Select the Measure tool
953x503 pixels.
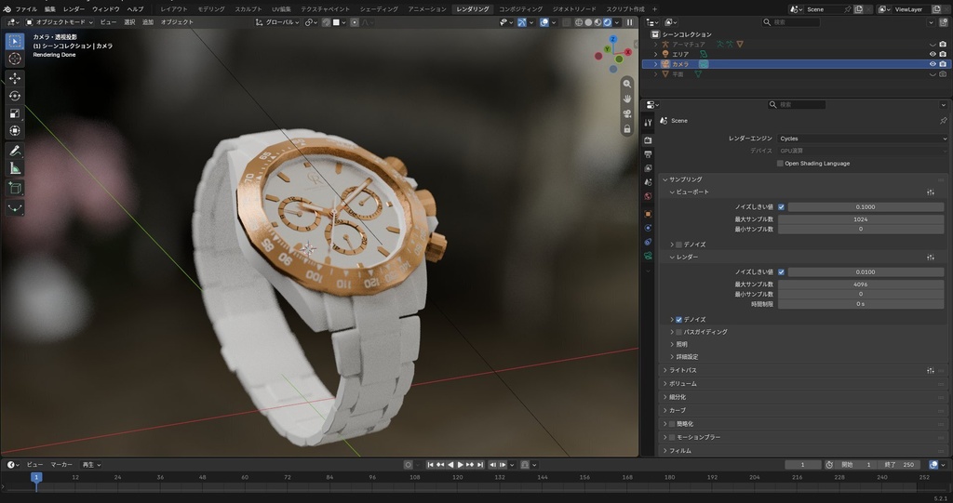click(15, 168)
